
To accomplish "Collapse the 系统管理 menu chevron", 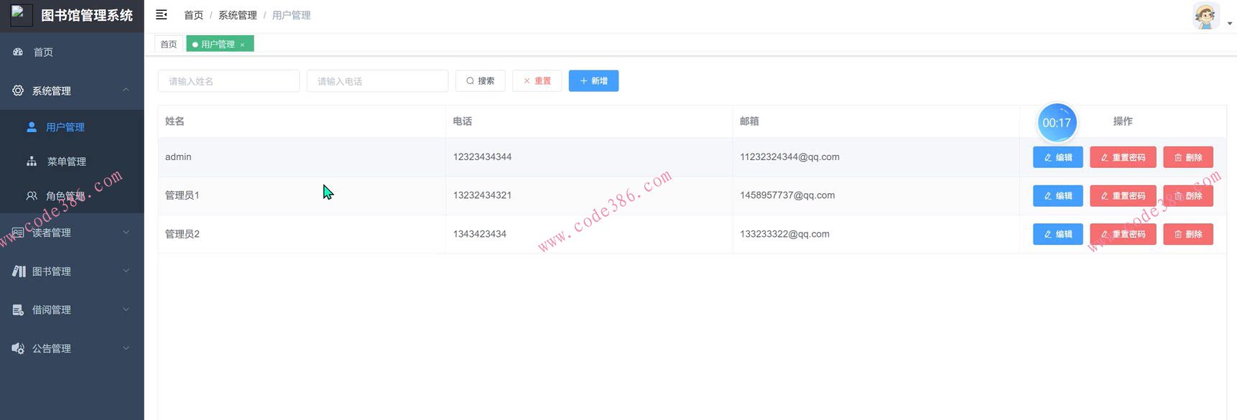I will pos(126,90).
